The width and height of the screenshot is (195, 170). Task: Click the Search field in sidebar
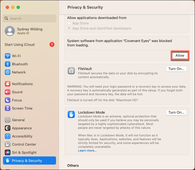click(29, 18)
